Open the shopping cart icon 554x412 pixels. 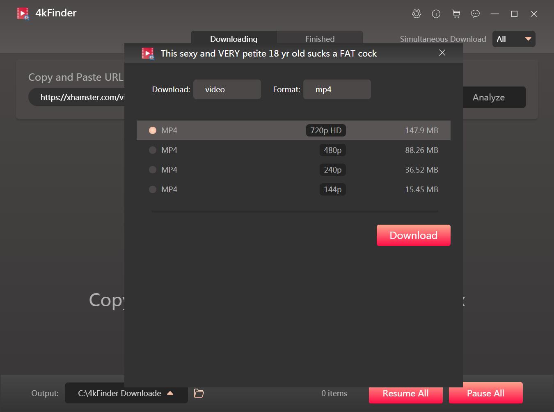coord(456,14)
